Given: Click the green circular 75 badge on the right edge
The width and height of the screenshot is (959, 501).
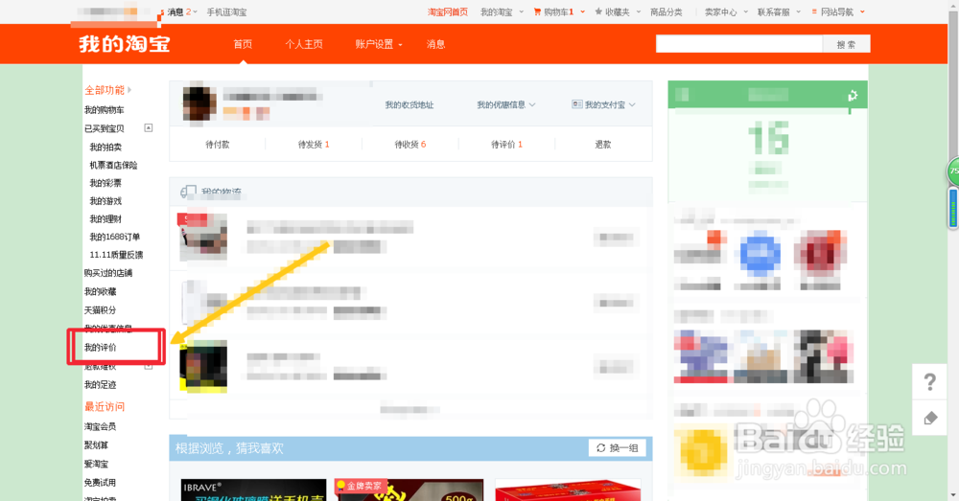Looking at the screenshot, I should point(953,171).
